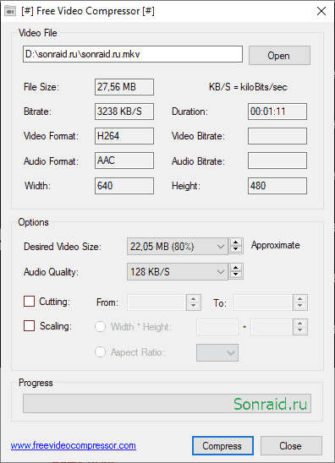Click the 'Audio Quality:' label
The height and width of the screenshot is (463, 335).
click(51, 272)
